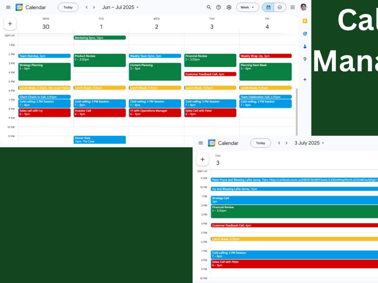The width and height of the screenshot is (378, 283).
Task: Click the Google Calendar logo in week view
Action: [19, 8]
